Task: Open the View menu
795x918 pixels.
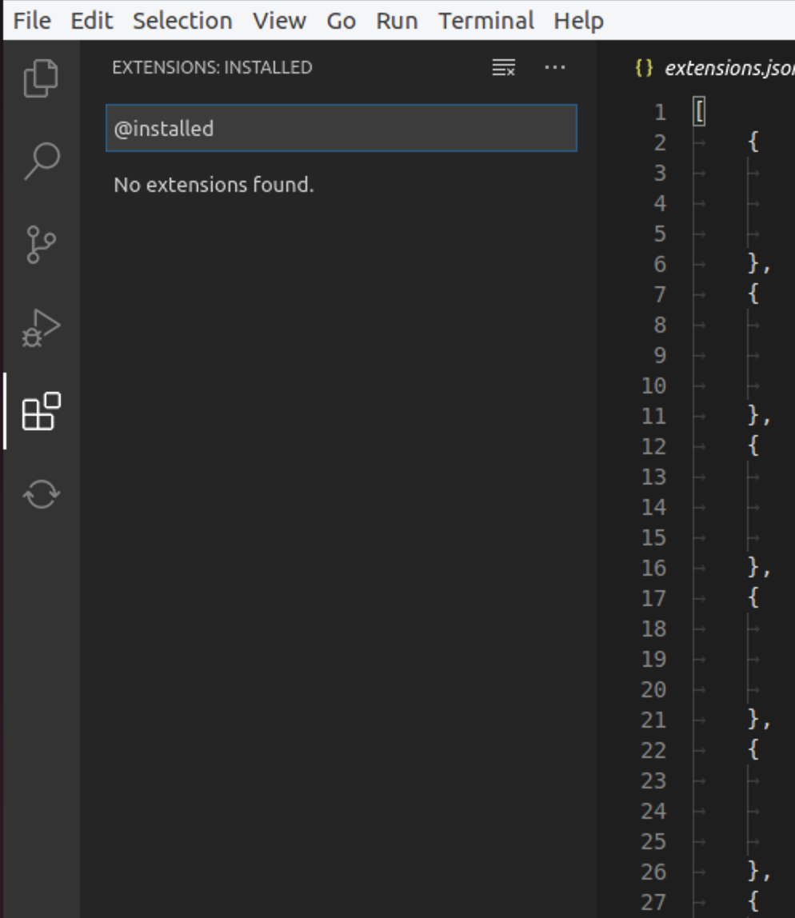Action: coord(279,21)
